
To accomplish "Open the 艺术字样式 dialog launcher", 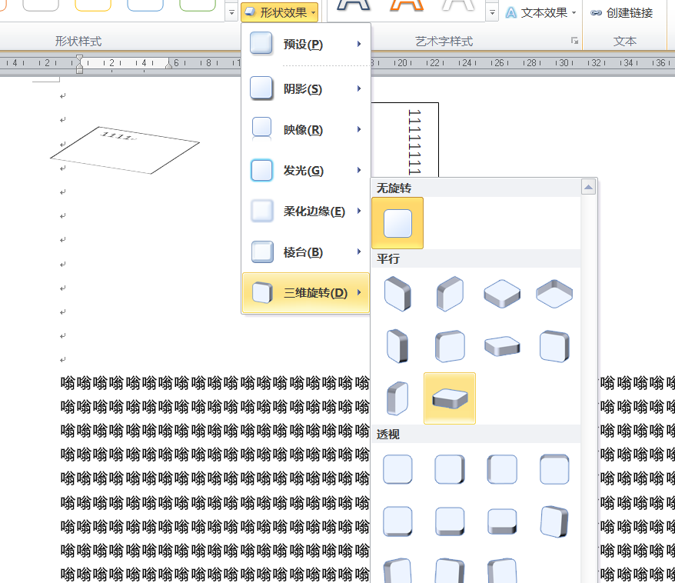I will pos(574,41).
